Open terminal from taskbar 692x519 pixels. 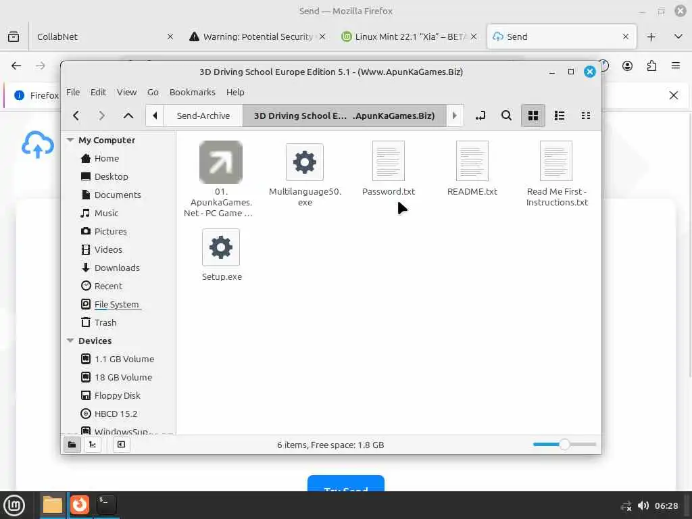coord(106,505)
